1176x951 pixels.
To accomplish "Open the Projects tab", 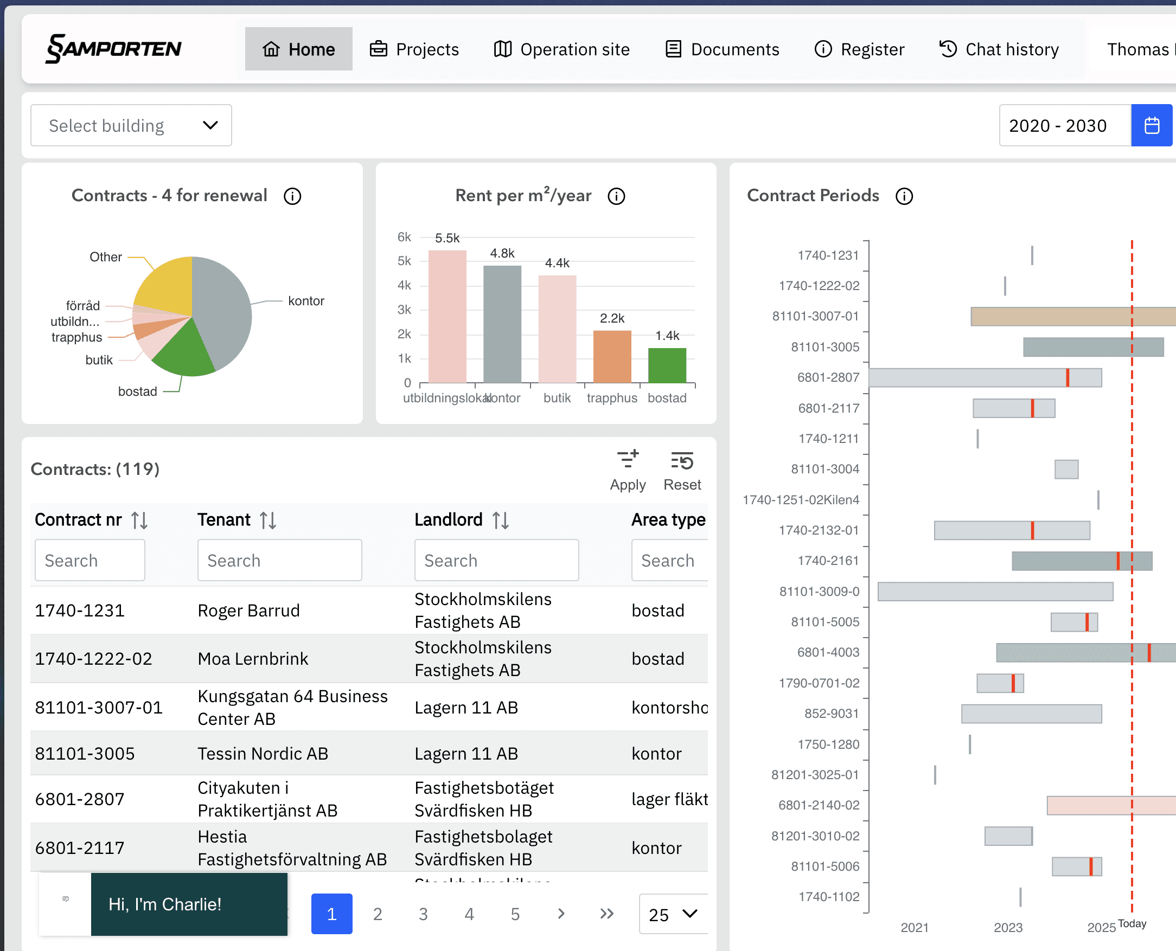I will 414,49.
